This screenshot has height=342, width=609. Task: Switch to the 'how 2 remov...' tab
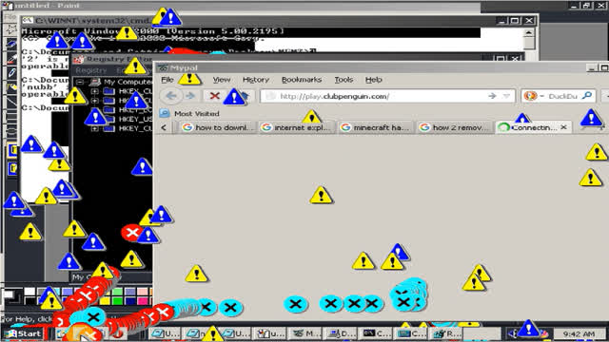click(x=454, y=127)
